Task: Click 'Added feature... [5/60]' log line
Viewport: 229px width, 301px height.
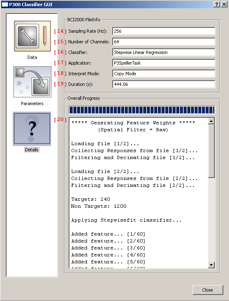Action: pos(108,262)
